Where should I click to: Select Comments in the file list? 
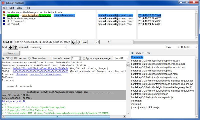[x=137, y=57]
